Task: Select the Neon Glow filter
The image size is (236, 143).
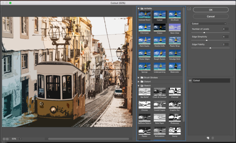Action: [175, 28]
